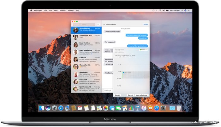This screenshot has height=127, width=221.
Task: Open Numbers chart icon in Dock
Action: click(x=131, y=108)
